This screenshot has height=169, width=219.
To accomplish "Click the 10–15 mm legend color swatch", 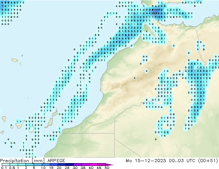I will point(46,165).
